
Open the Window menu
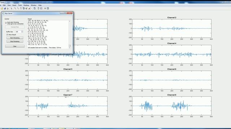tap(34, 5)
